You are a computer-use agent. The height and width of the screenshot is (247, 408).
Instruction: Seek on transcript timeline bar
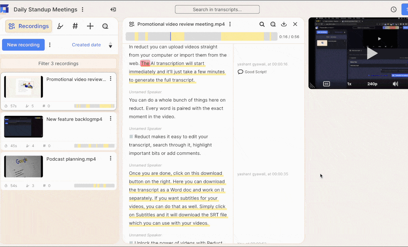coord(202,37)
